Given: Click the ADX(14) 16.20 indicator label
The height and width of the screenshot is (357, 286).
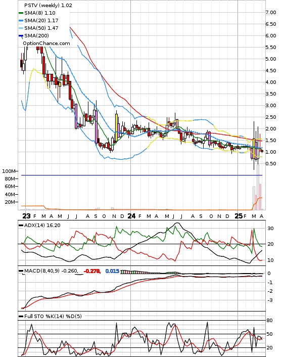Looking at the screenshot, I should point(42,226).
